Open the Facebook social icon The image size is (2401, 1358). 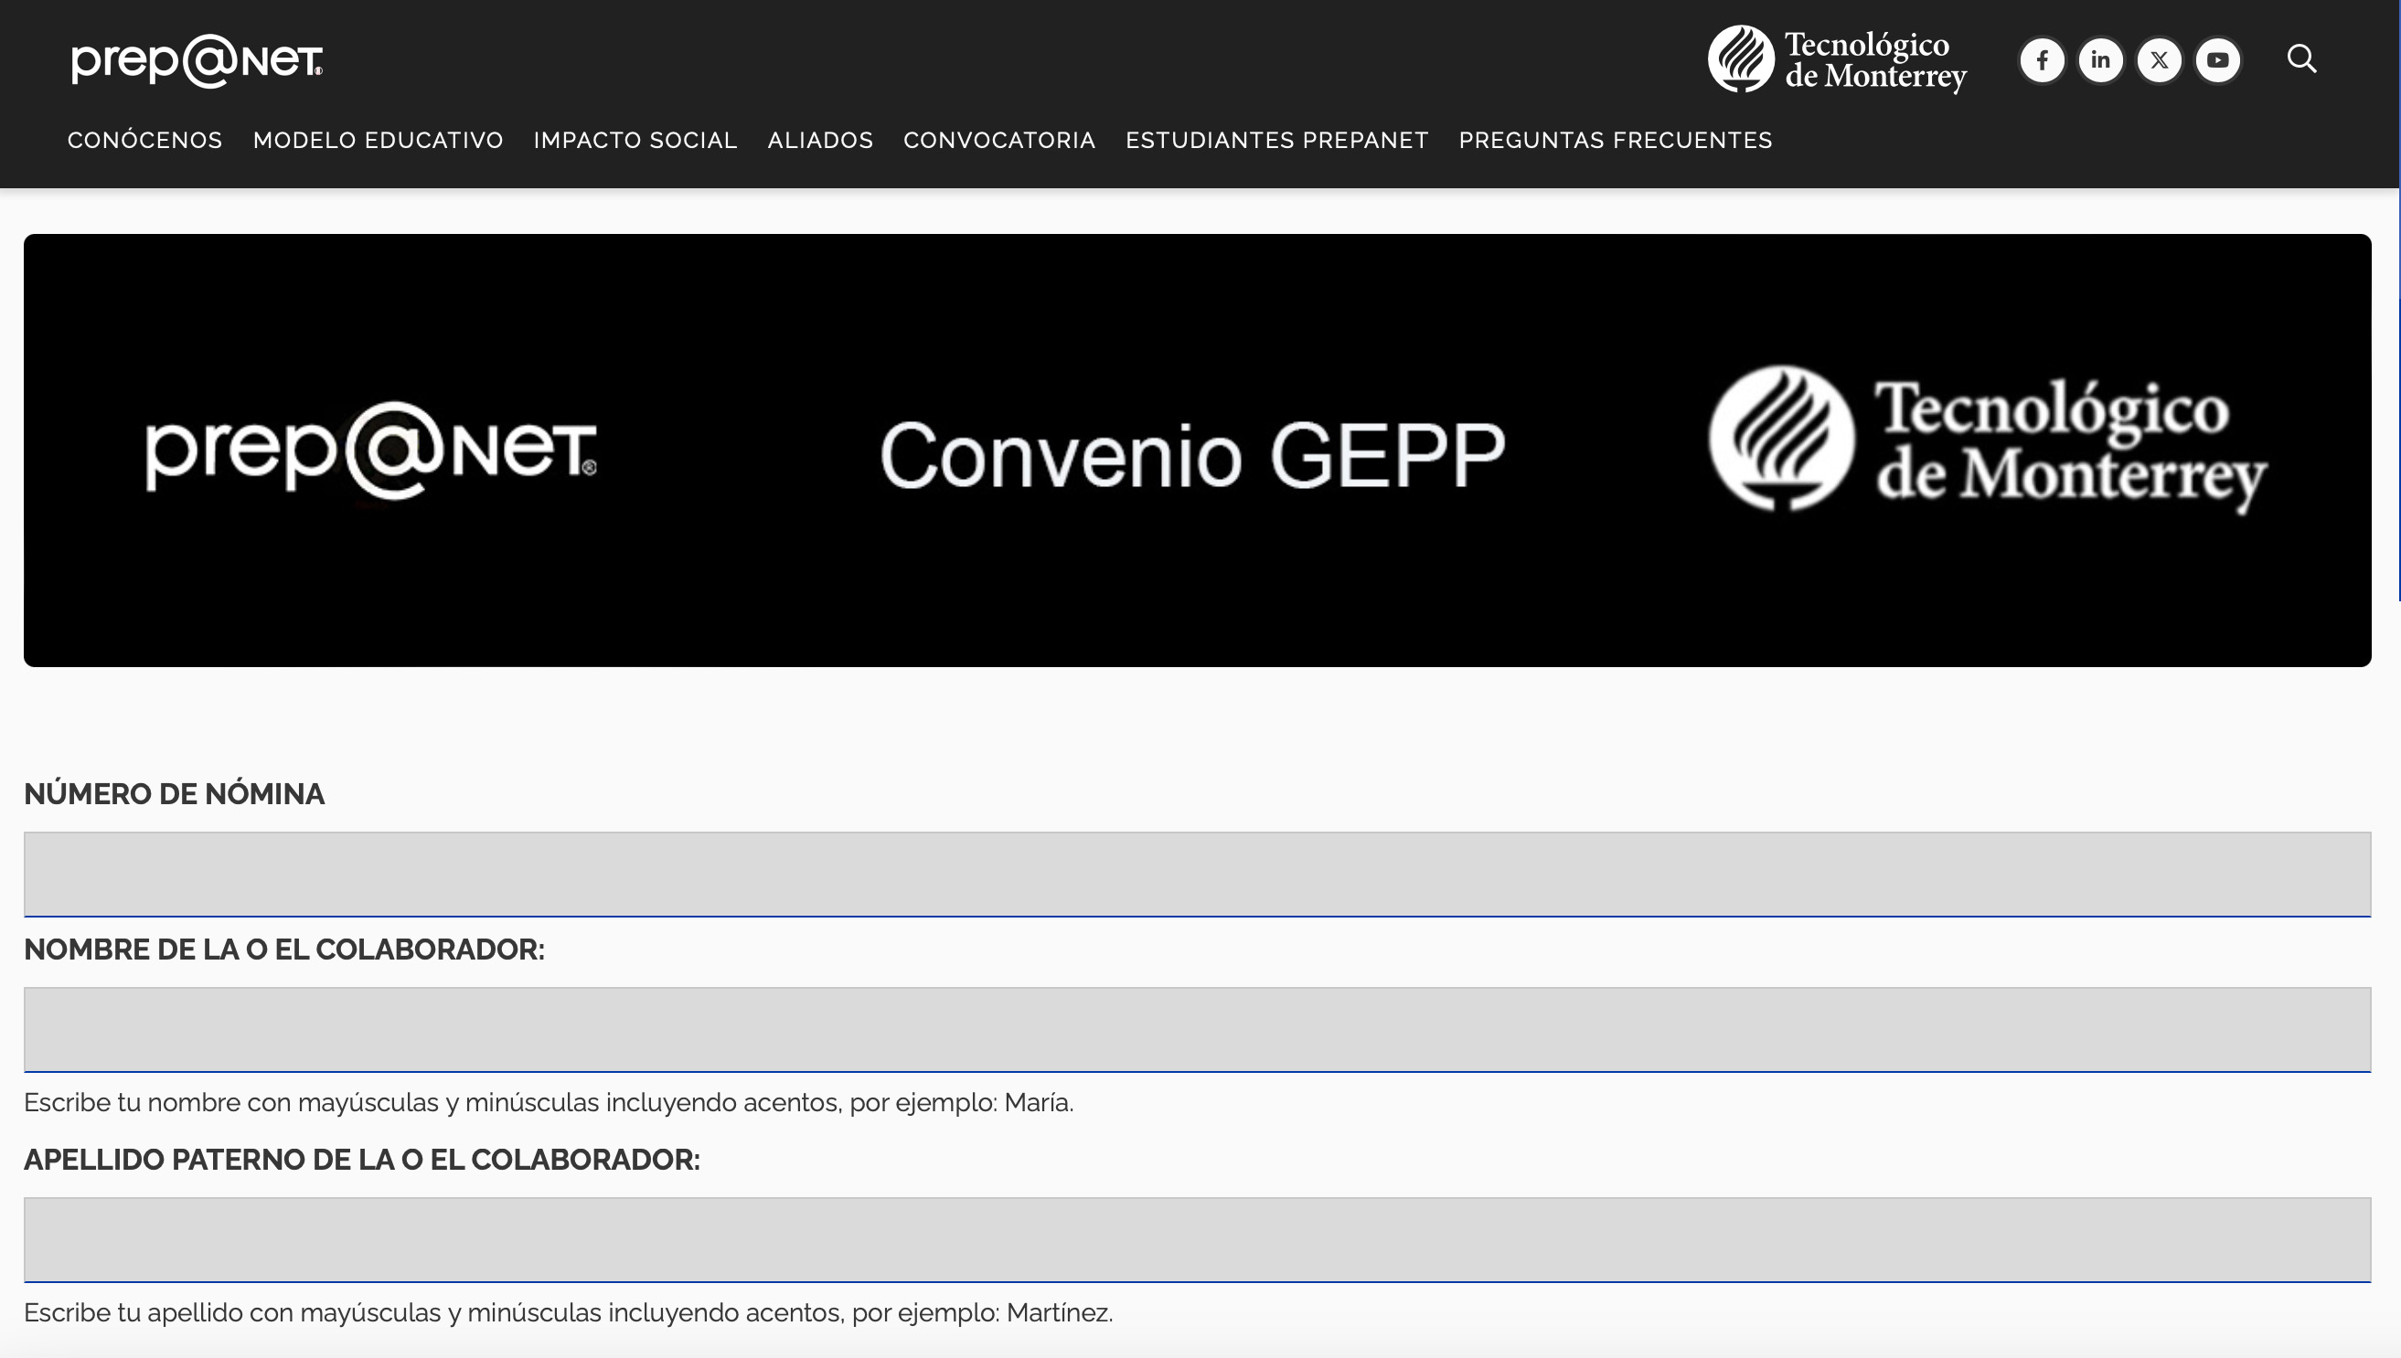click(2042, 60)
